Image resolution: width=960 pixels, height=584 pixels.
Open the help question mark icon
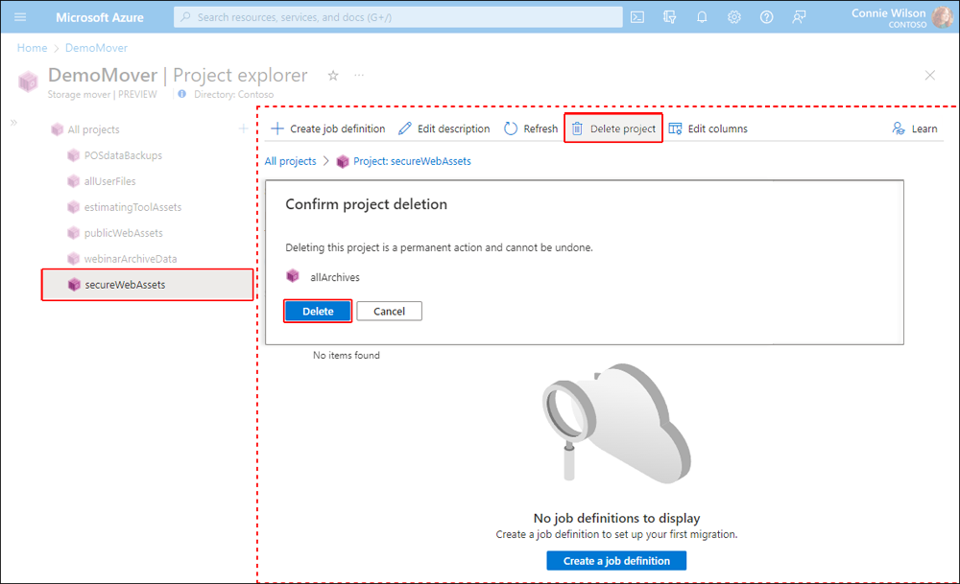tap(766, 17)
